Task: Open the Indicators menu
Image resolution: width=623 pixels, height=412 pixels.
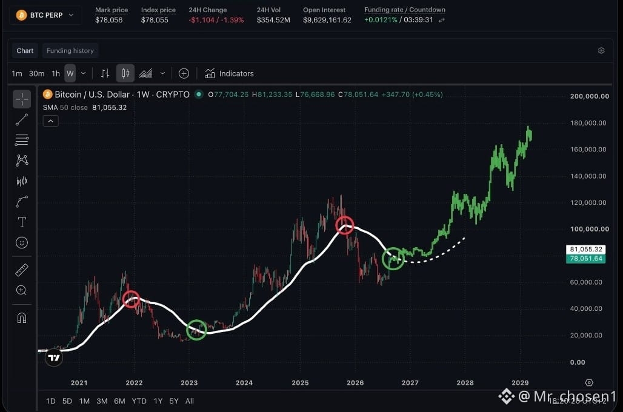Action: [229, 73]
